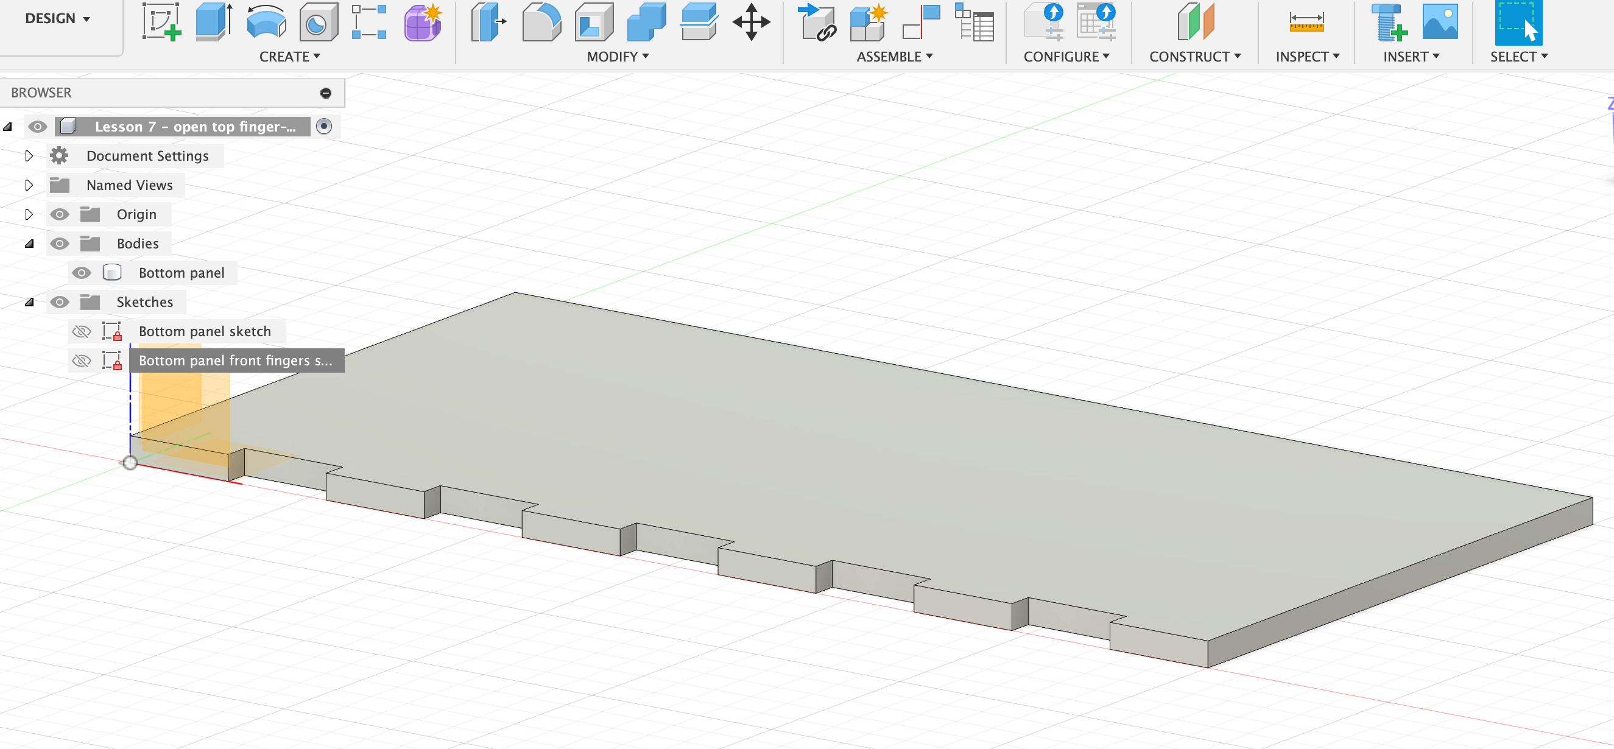Viewport: 1614px width, 749px height.
Task: Select Bottom panel front fingers sketch item
Action: [x=236, y=360]
